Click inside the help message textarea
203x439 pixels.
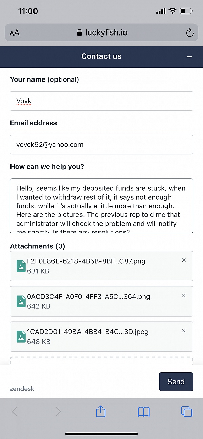tap(101, 206)
